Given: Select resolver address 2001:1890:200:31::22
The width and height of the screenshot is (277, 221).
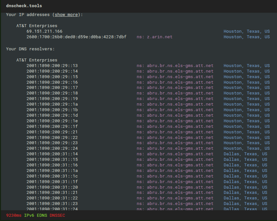Looking at the screenshot, I should pos(52,198).
